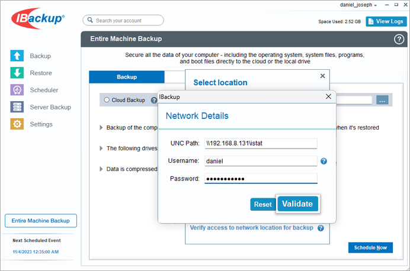
Task: Click the Select location heading
Action: (x=220, y=82)
